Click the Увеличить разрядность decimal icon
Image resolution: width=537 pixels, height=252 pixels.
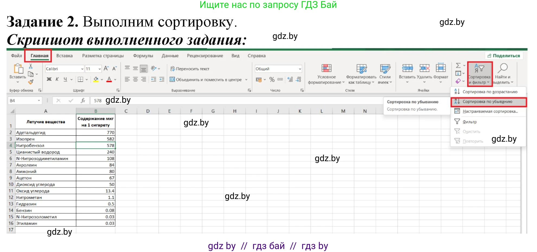pos(290,79)
